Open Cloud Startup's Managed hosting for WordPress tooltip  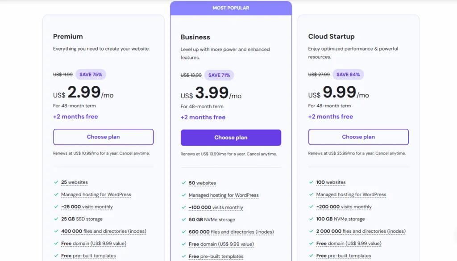coord(351,194)
